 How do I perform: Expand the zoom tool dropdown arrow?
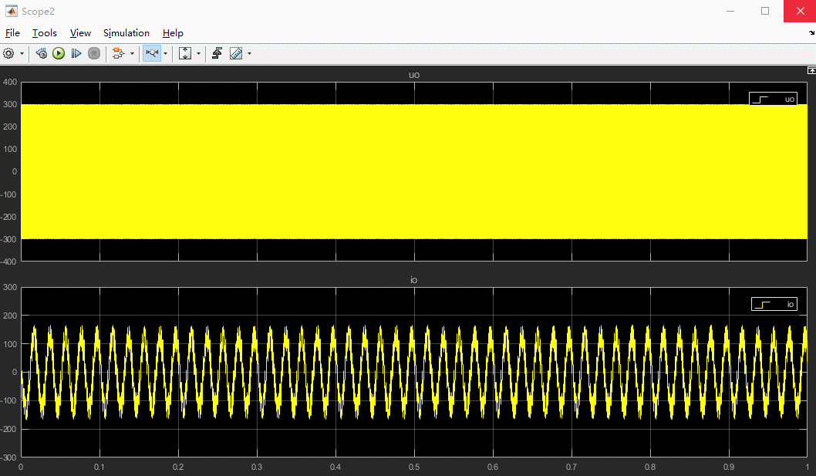166,54
